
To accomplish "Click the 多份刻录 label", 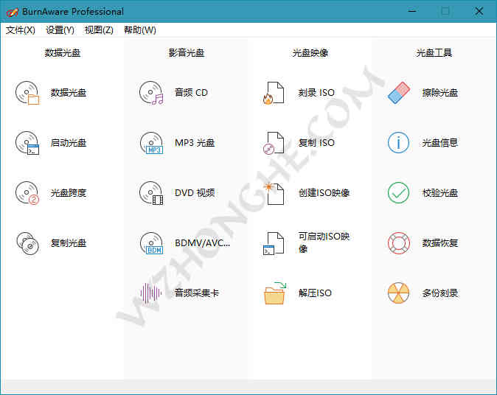I will pos(440,293).
